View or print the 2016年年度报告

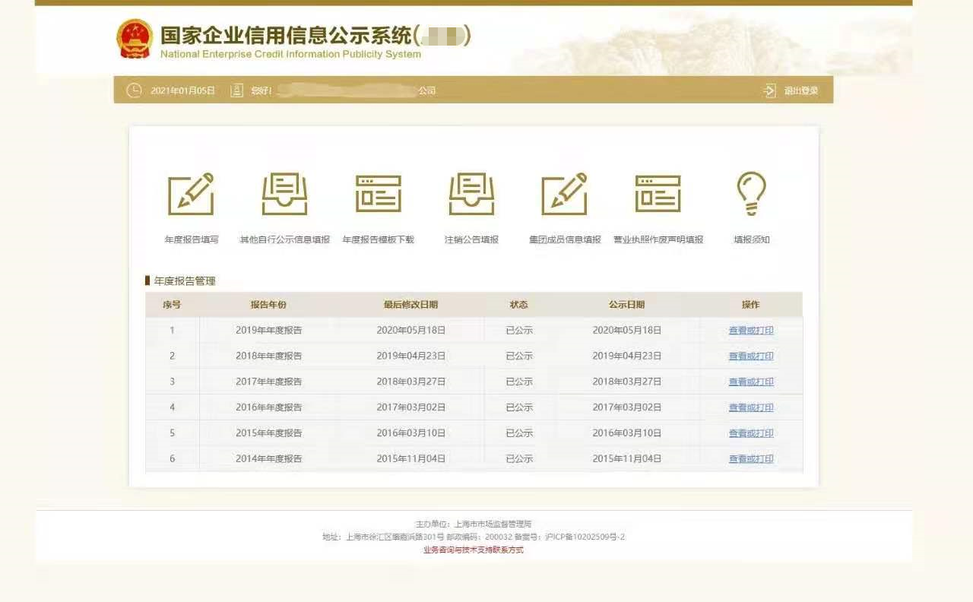pos(751,408)
